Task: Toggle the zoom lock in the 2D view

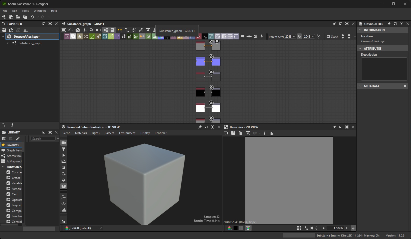Action: pyautogui.click(x=353, y=228)
